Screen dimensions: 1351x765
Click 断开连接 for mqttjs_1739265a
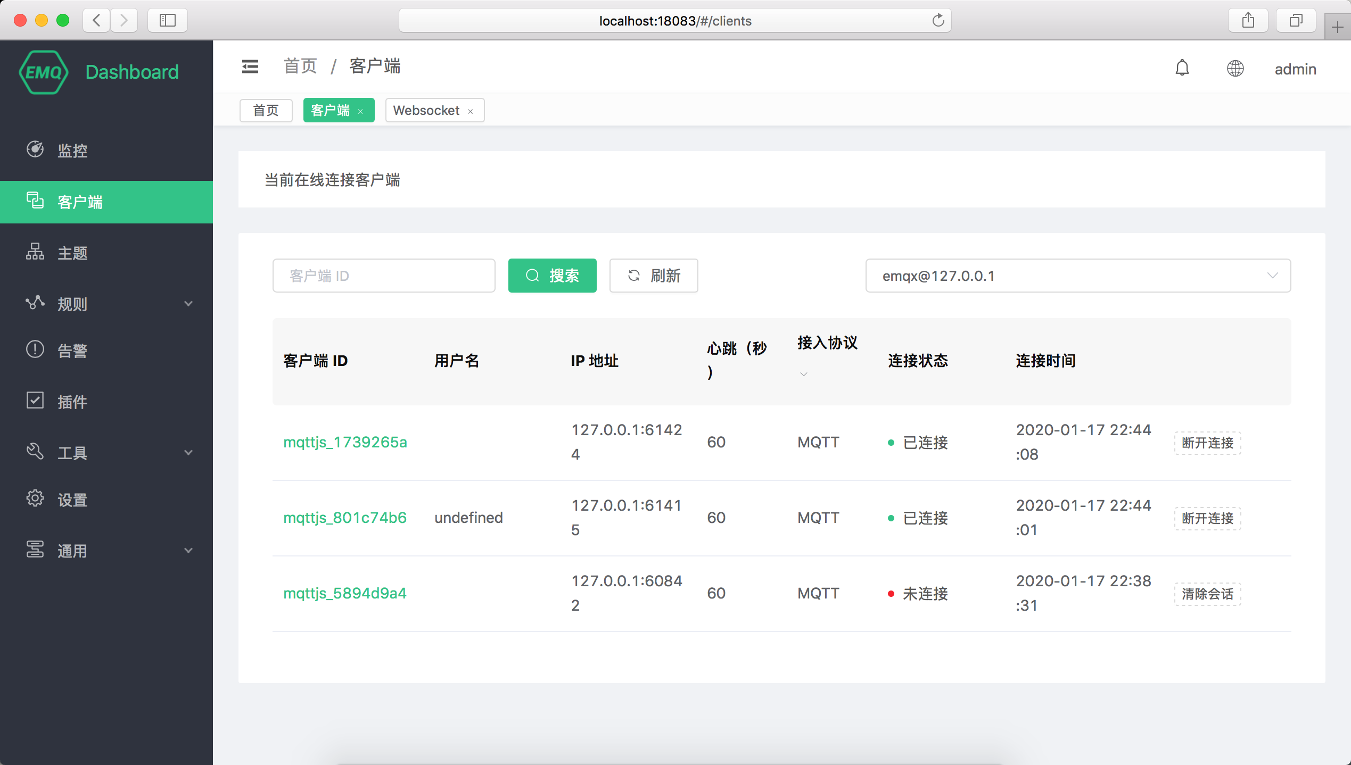[x=1208, y=442]
